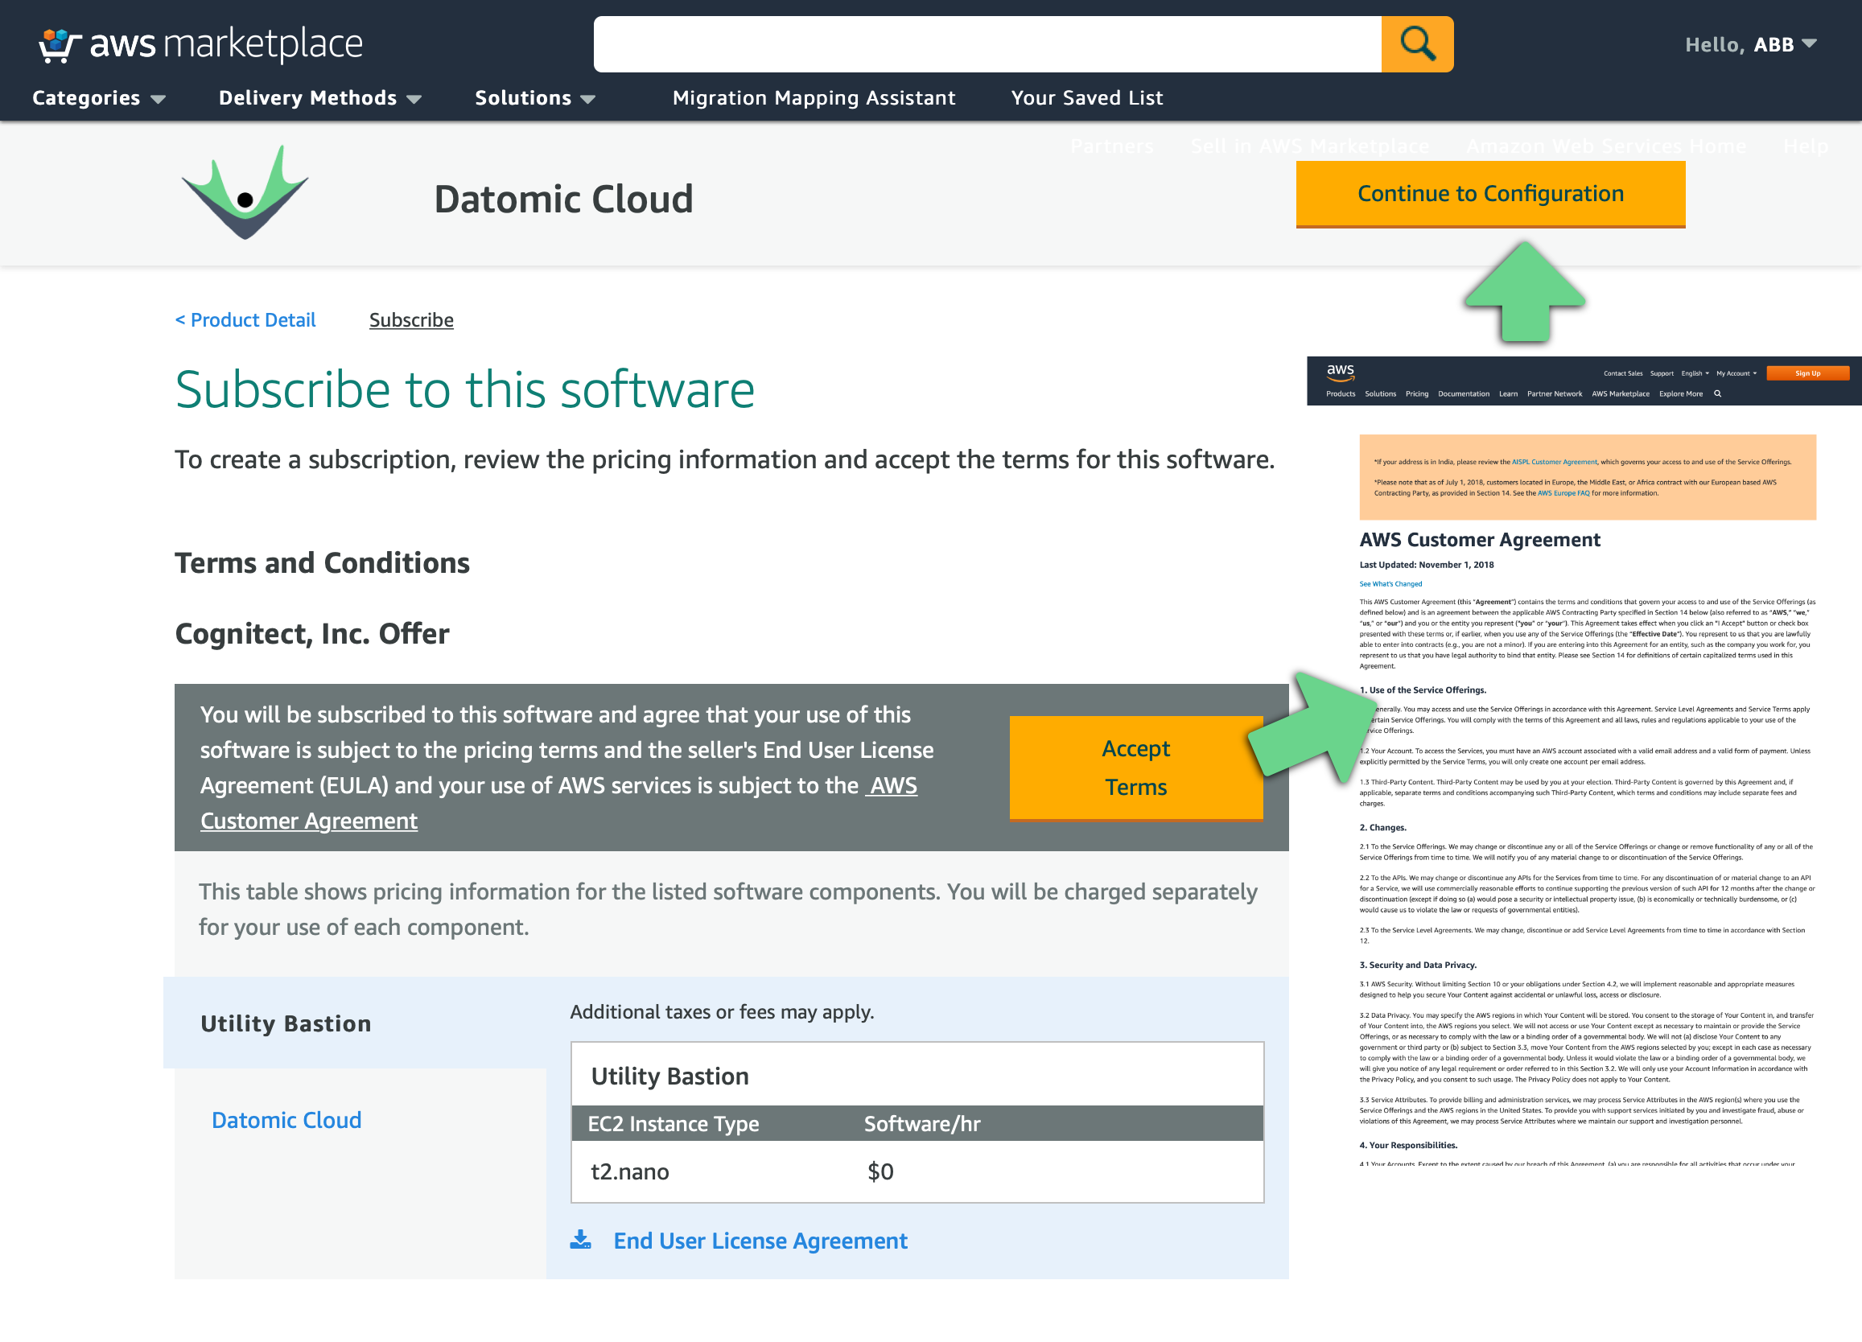Image resolution: width=1862 pixels, height=1342 pixels.
Task: Click the EC2 Instance Type column header
Action: (x=674, y=1124)
